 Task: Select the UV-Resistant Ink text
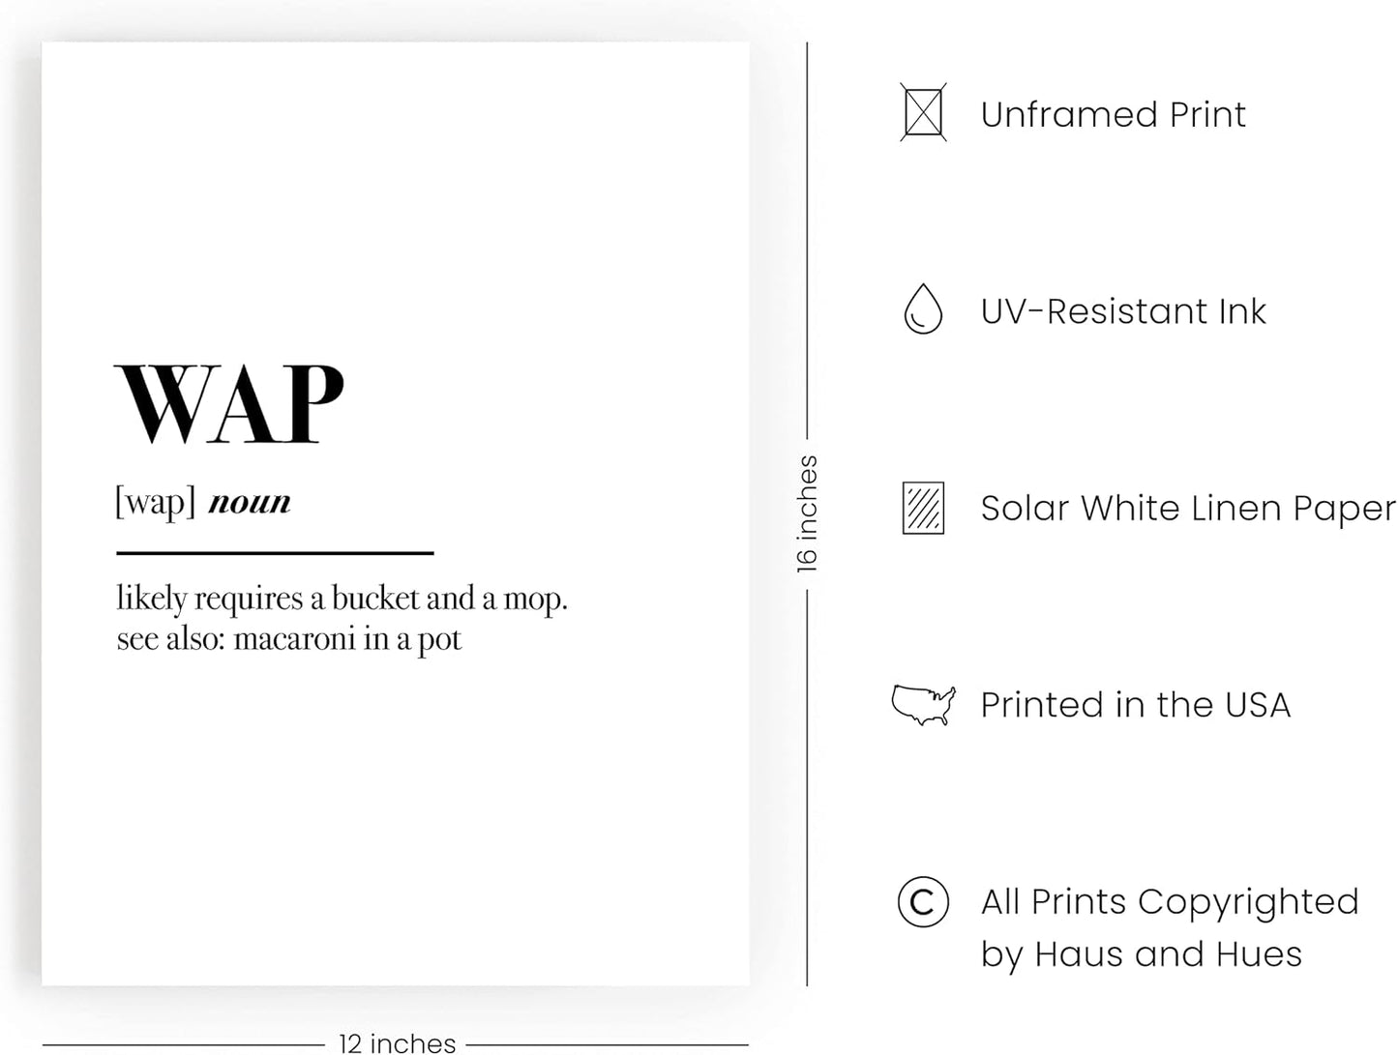click(x=1123, y=311)
